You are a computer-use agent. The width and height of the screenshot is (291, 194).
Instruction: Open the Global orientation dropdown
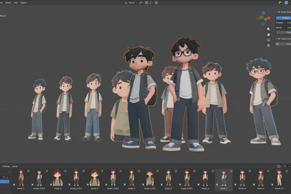coord(132,2)
